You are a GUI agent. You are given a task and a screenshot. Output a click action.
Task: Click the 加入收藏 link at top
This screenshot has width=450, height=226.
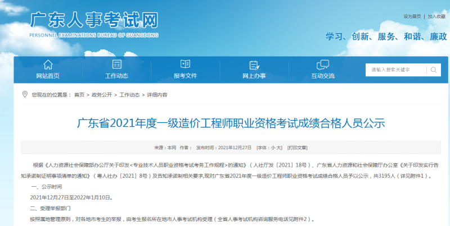(436, 16)
